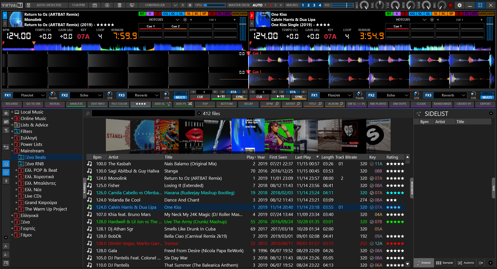This screenshot has width=497, height=269.
Task: Switch to the Automix tab
Action: point(466,263)
